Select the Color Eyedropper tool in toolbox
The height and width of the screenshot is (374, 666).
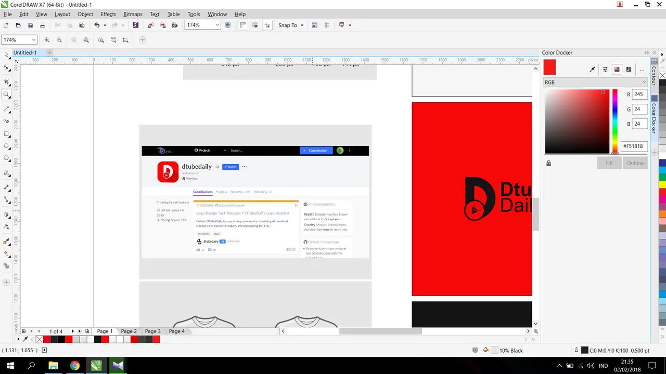point(6,241)
